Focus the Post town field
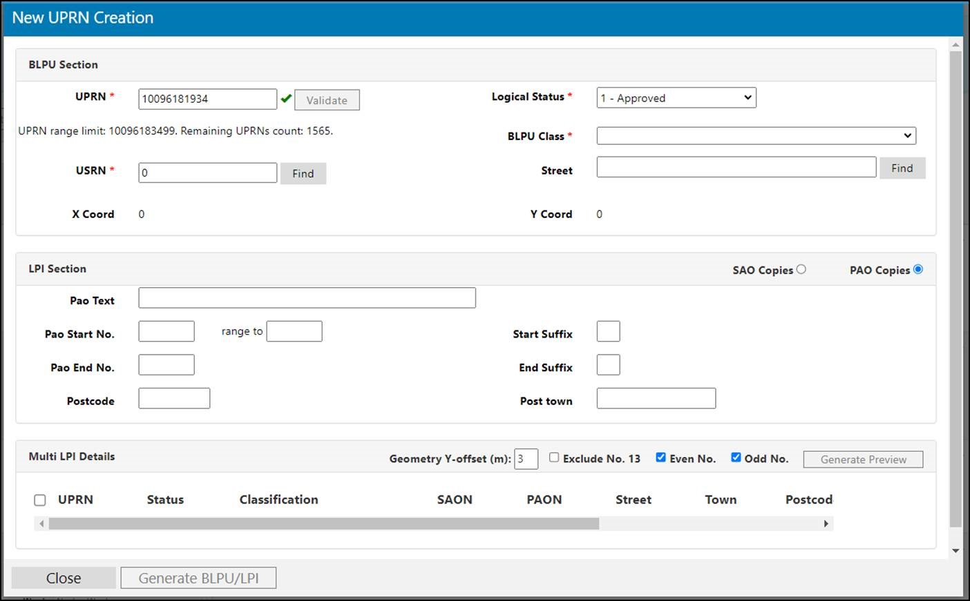Image resolution: width=970 pixels, height=601 pixels. pyautogui.click(x=656, y=398)
